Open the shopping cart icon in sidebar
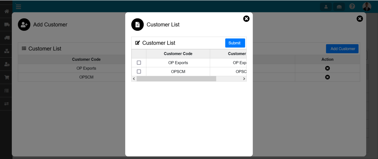The height and width of the screenshot is (159, 378). 7,77
